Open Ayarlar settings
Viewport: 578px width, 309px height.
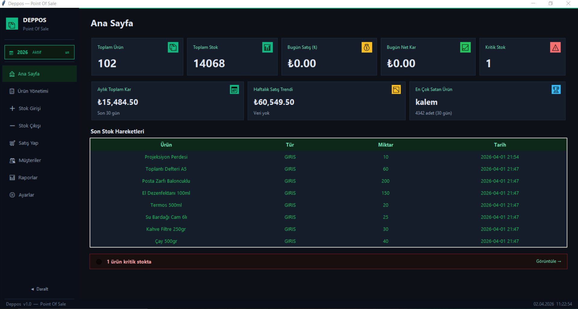[26, 195]
